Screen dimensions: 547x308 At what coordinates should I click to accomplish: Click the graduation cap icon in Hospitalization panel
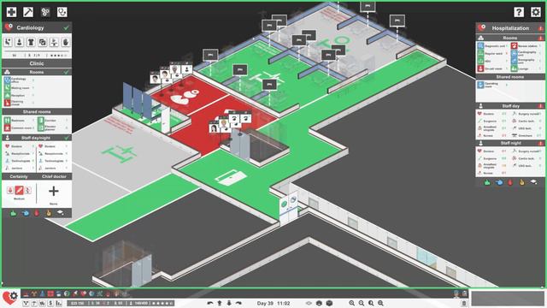click(533, 182)
